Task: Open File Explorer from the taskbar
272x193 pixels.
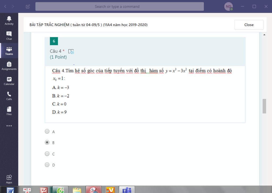Action: coord(77,190)
